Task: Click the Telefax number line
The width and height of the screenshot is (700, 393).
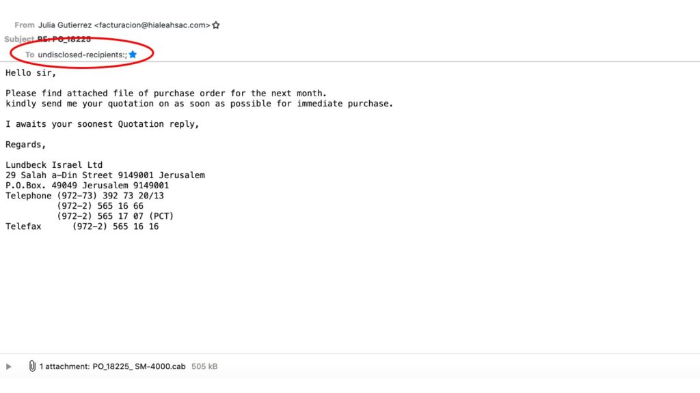Action: click(82, 227)
